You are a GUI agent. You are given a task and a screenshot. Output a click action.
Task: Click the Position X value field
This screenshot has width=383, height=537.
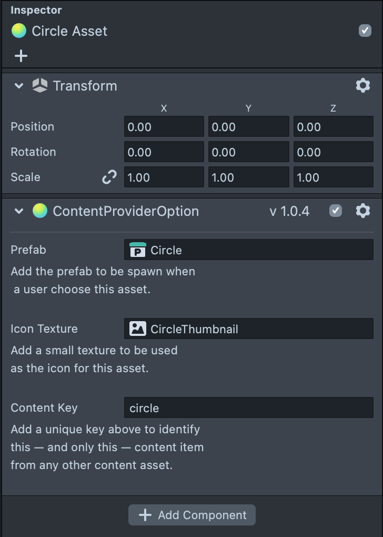point(164,127)
